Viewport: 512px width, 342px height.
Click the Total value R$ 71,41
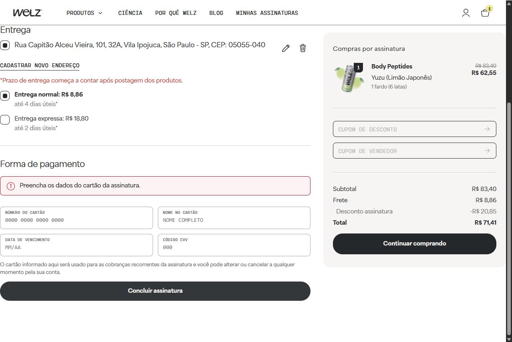pos(486,223)
